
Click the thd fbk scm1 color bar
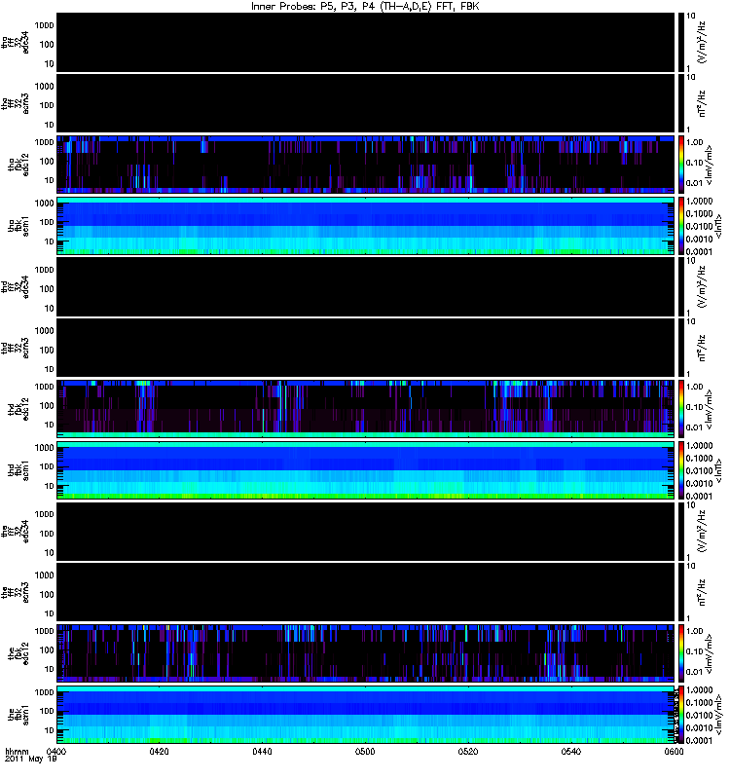680,470
